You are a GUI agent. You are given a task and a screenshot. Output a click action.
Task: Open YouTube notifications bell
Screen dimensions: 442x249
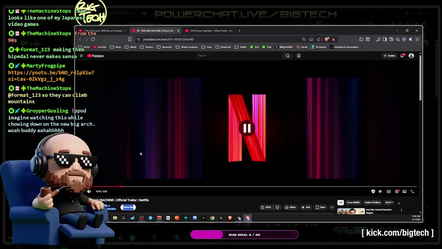coord(402,56)
